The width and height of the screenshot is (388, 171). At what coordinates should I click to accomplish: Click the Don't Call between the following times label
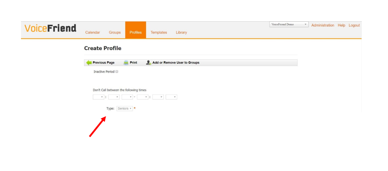pos(120,90)
